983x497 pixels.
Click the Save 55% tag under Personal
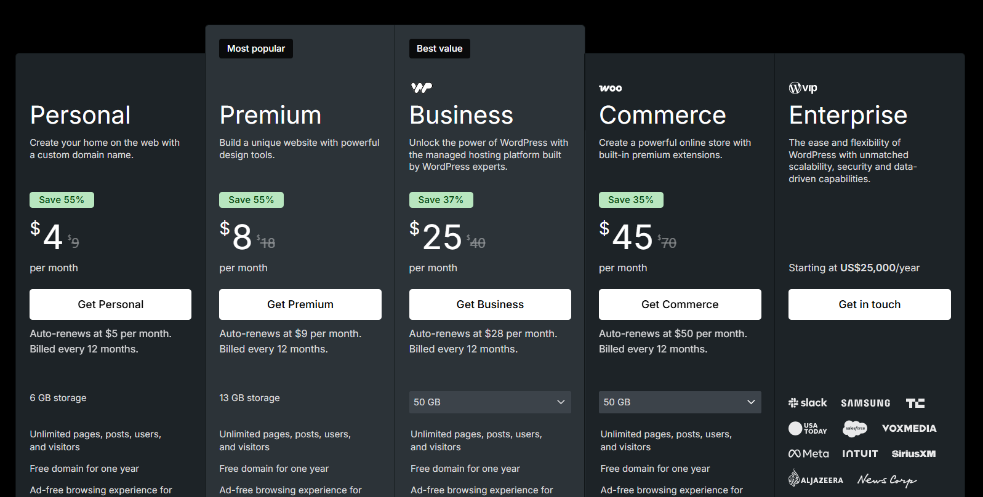point(62,200)
